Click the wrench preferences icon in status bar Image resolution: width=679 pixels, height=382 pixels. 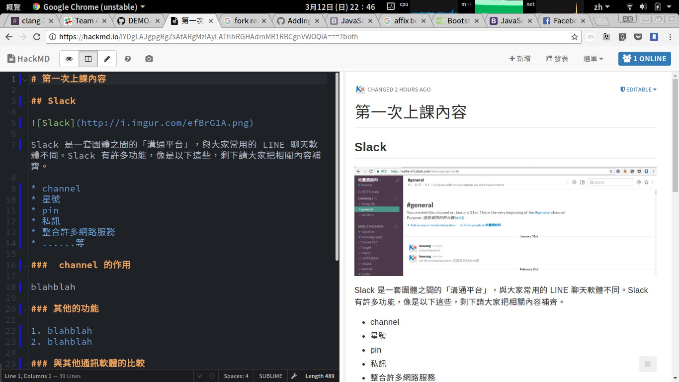click(294, 376)
